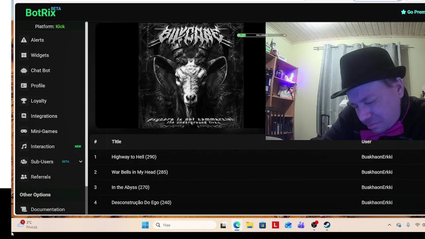
Task: Click the goat album cover thumbnail
Action: tap(191, 76)
